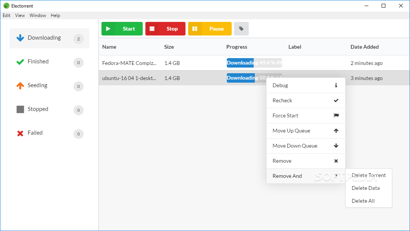This screenshot has height=231, width=410.
Task: Open the View menu
Action: pyautogui.click(x=20, y=15)
